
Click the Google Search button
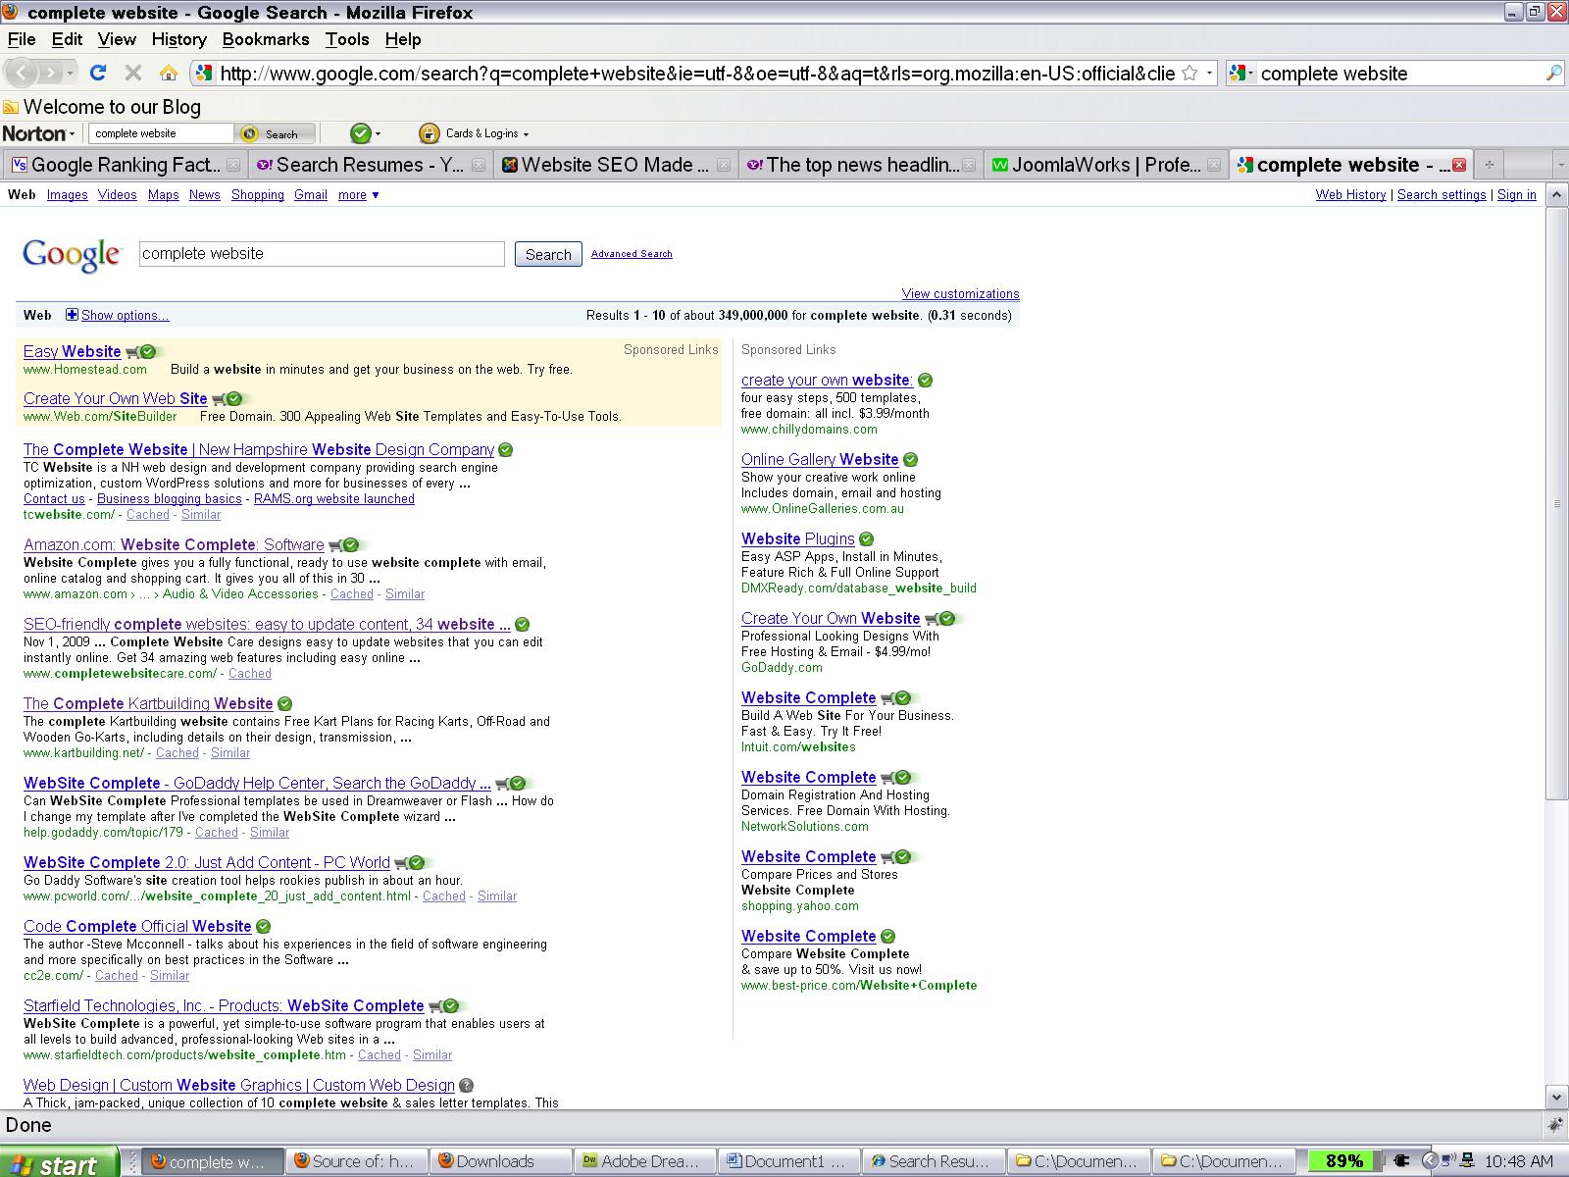point(548,254)
